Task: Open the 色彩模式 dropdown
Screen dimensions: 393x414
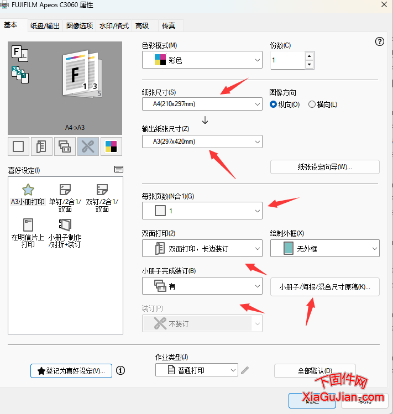Action: pos(202,60)
